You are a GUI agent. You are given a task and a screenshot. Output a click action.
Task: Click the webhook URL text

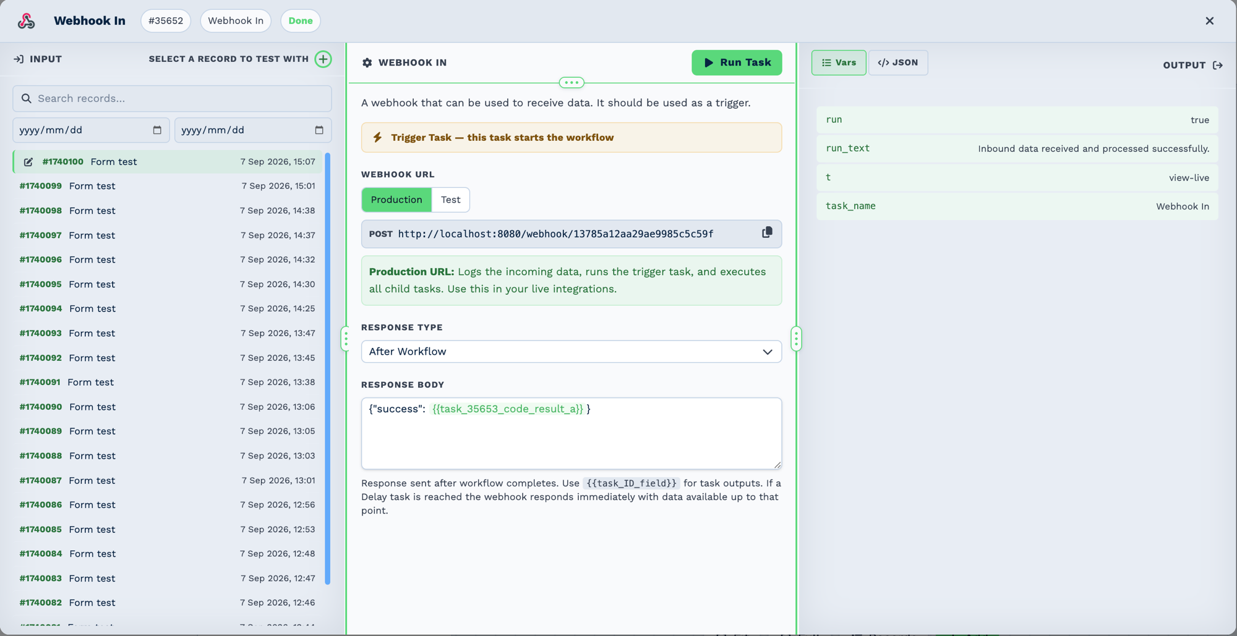pyautogui.click(x=555, y=234)
